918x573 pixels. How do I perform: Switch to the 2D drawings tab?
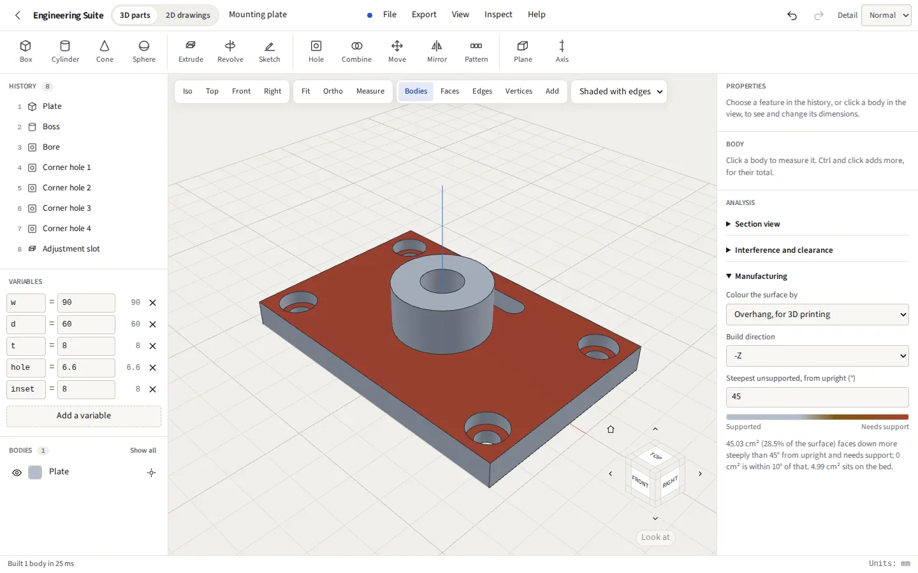187,15
